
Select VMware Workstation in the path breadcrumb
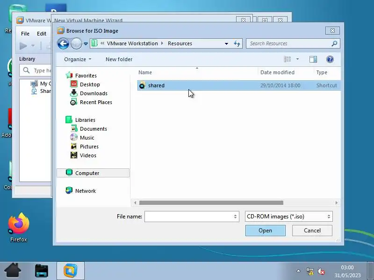pos(132,43)
